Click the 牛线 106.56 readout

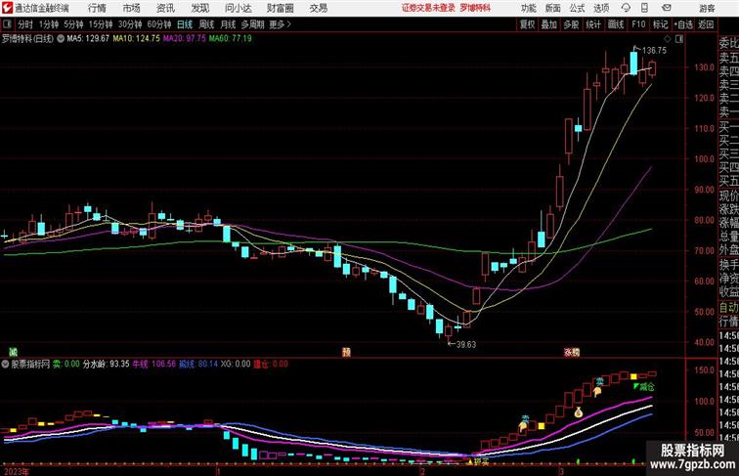click(153, 364)
